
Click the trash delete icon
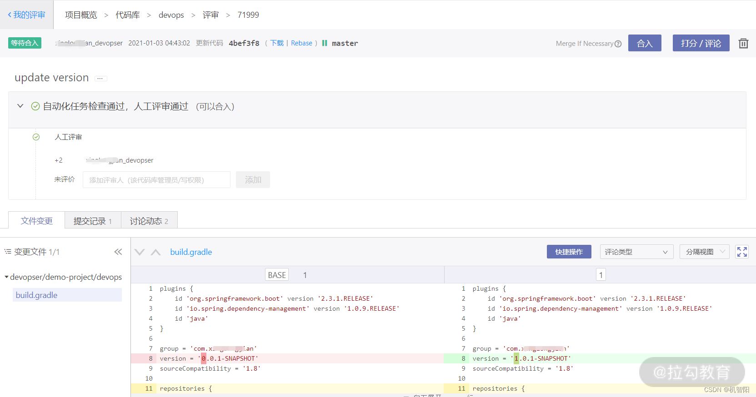743,43
